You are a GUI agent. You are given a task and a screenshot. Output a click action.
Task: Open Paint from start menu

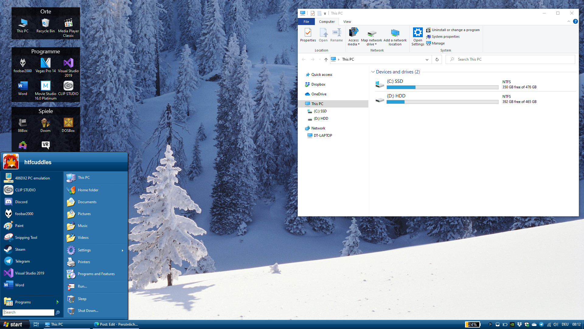click(32, 225)
